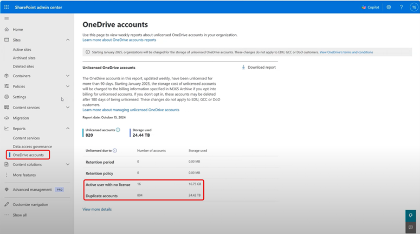Open the feedback chat widget button
This screenshot has width=420, height=234.
click(411, 228)
